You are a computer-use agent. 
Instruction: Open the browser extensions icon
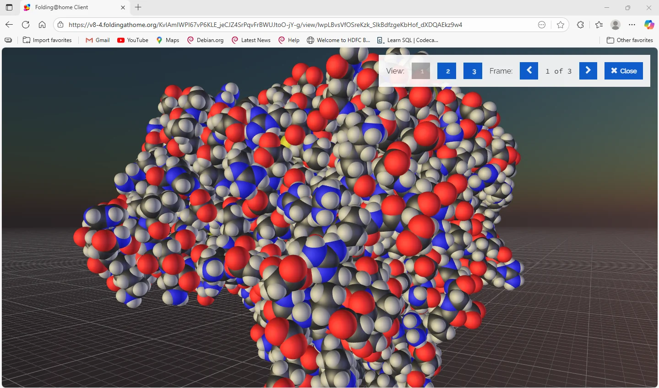[580, 25]
